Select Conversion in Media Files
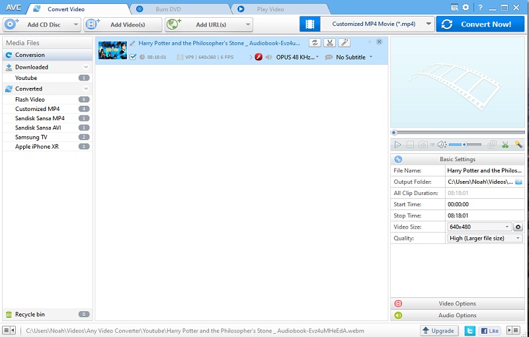Image resolution: width=529 pixels, height=337 pixels. 48,55
